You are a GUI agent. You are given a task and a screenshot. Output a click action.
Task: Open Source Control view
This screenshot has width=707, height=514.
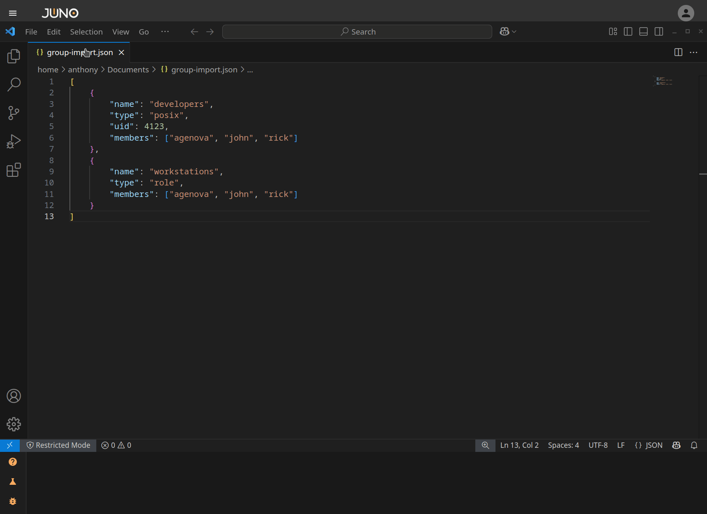tap(14, 113)
